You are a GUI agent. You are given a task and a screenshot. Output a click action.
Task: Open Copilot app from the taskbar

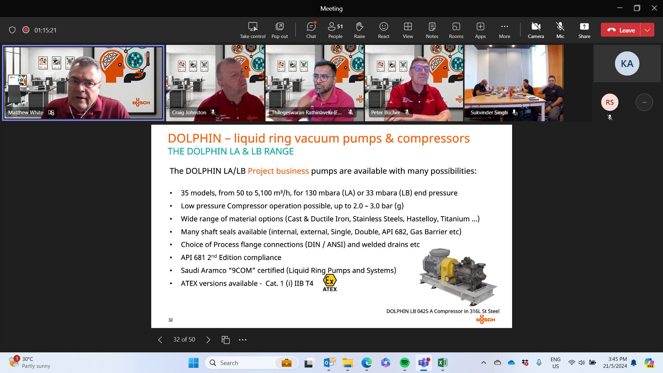tap(386, 363)
